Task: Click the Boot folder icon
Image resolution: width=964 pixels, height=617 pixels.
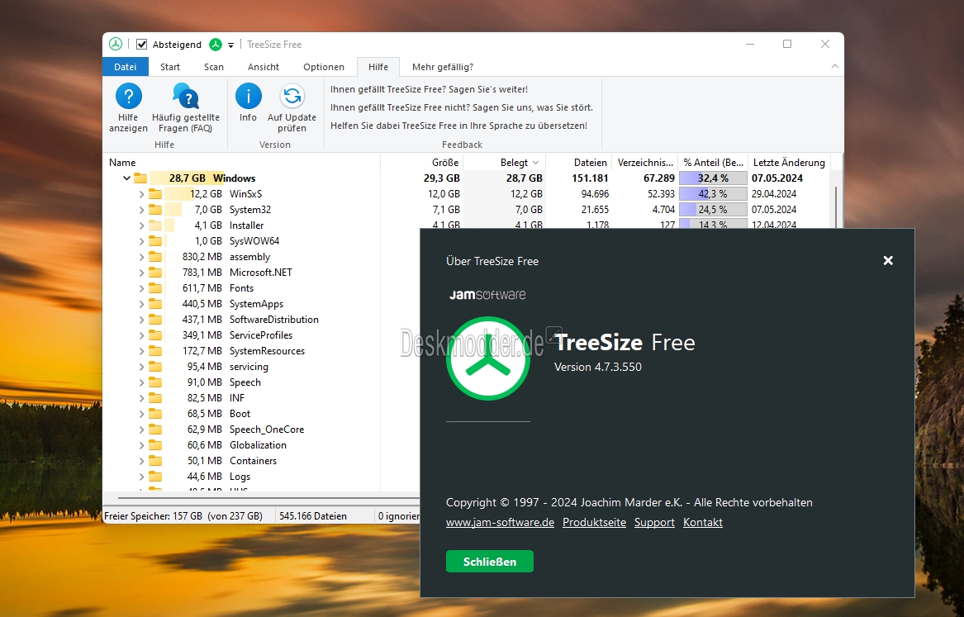Action: click(155, 414)
